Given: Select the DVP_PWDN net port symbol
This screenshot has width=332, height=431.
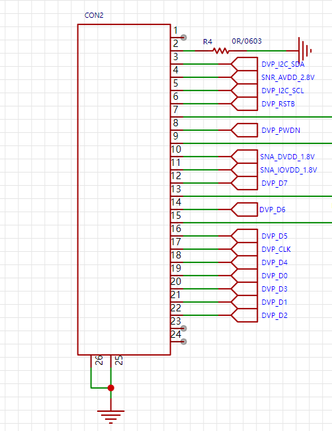Looking at the screenshot, I should pos(244,130).
